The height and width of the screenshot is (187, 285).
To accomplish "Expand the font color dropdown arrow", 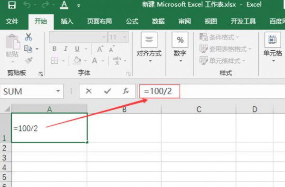I will click(103, 61).
